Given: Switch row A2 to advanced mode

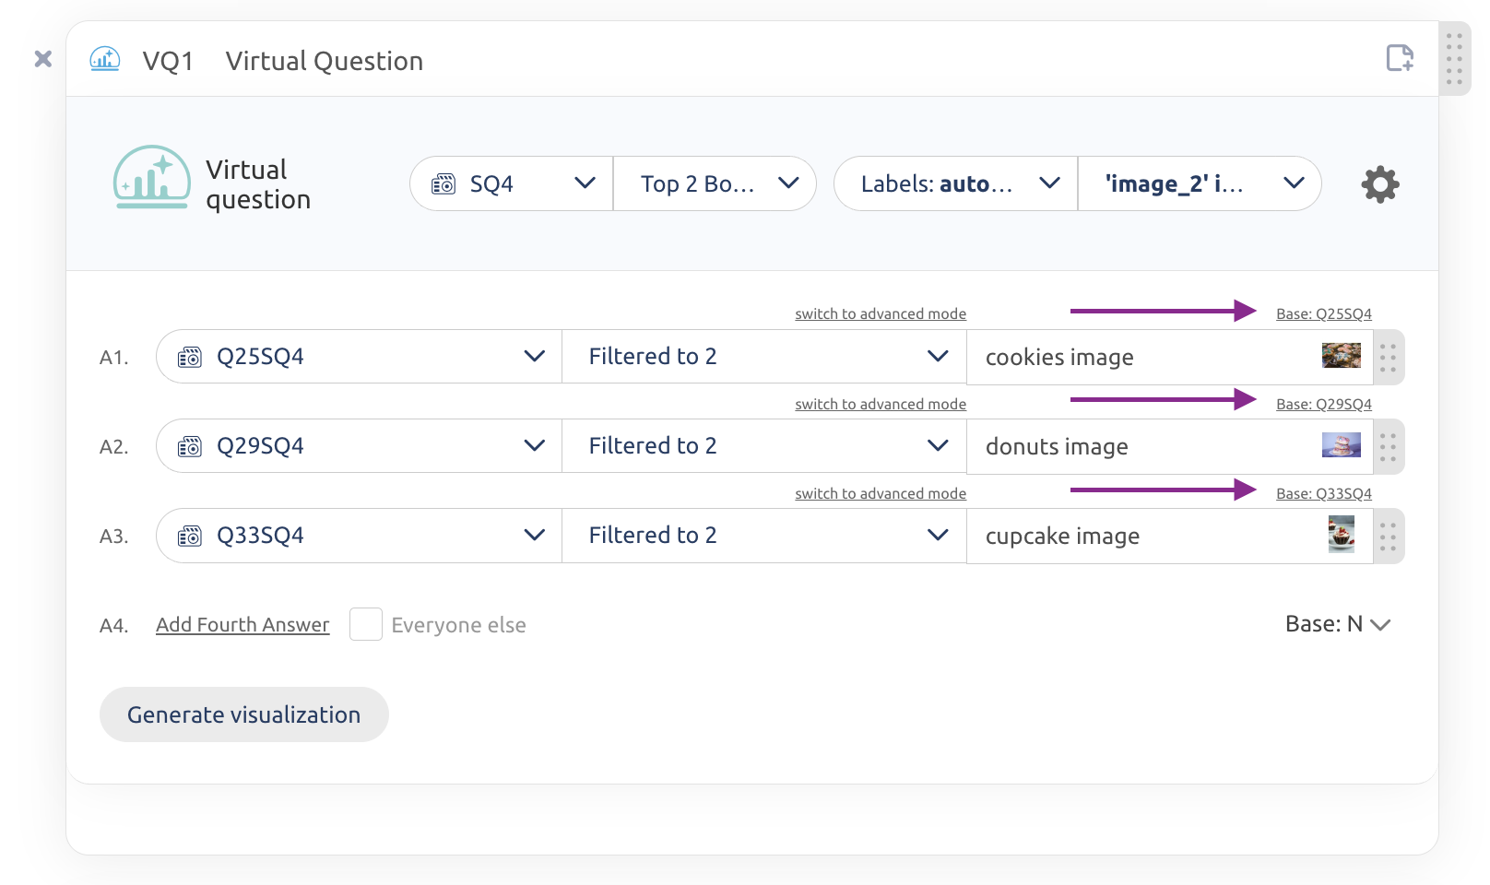Looking at the screenshot, I should 881,404.
